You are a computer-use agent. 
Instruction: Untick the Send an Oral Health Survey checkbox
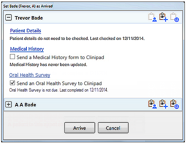(x=12, y=83)
